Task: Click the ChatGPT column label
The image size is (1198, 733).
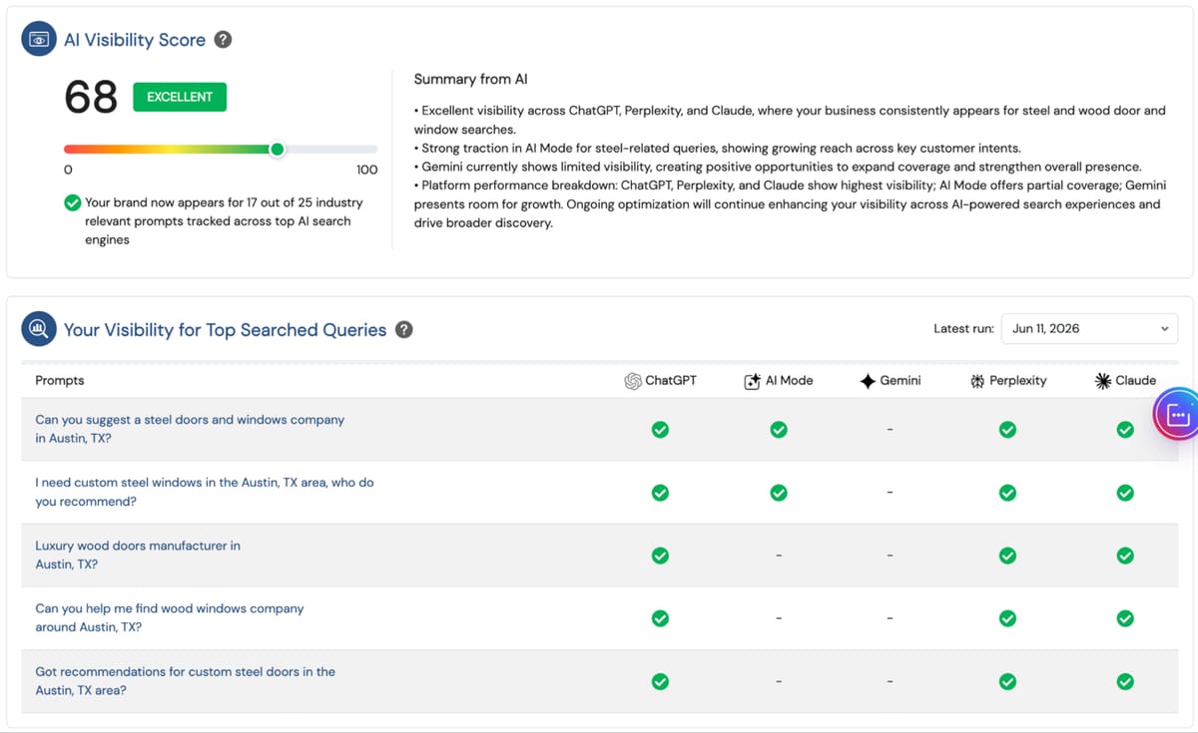Action: (x=671, y=380)
